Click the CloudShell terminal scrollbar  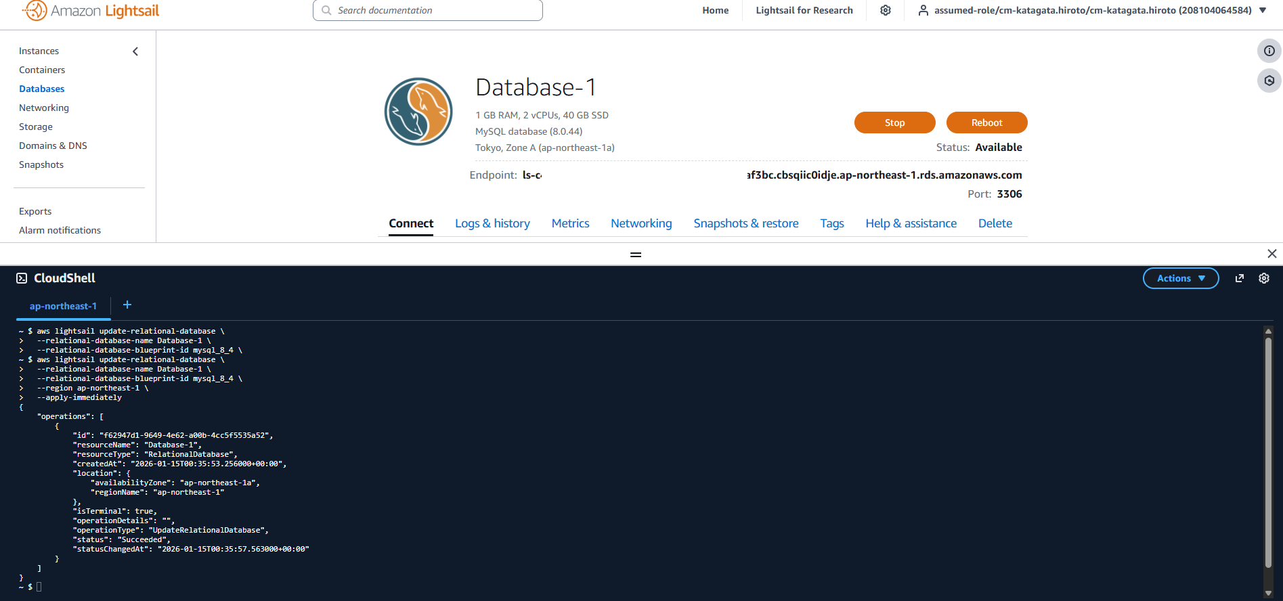(1268, 453)
